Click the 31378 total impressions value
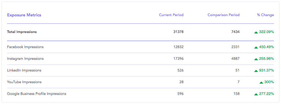281x104 pixels. point(179,32)
